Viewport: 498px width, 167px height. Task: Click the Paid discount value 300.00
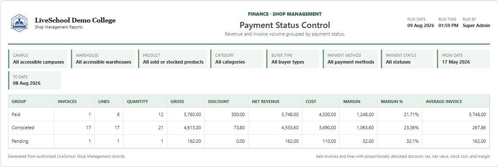pyautogui.click(x=238, y=114)
